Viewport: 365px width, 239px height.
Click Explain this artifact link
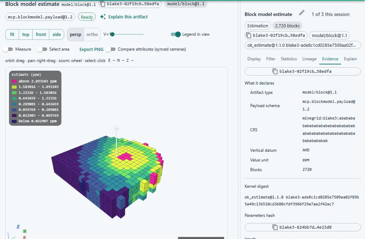click(x=128, y=17)
